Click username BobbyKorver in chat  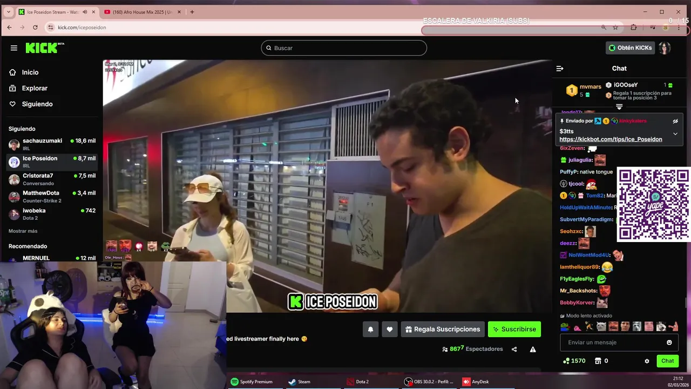[x=577, y=303]
